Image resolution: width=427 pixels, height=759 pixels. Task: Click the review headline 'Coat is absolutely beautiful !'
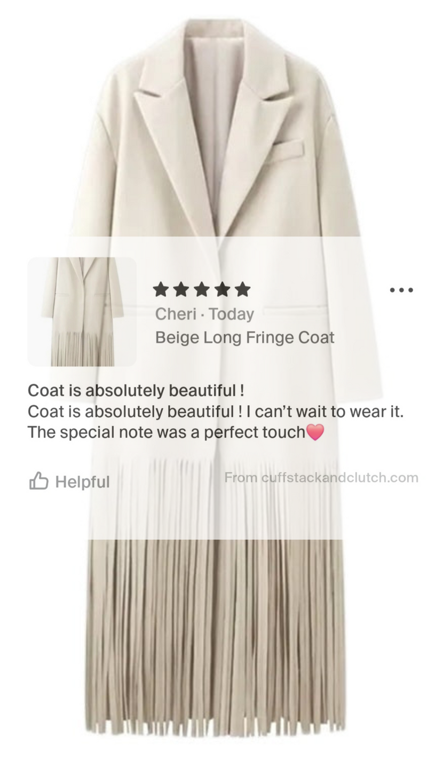(136, 391)
